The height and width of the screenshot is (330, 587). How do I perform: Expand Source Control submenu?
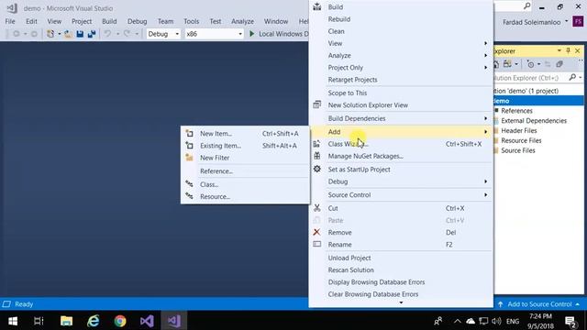(401, 195)
